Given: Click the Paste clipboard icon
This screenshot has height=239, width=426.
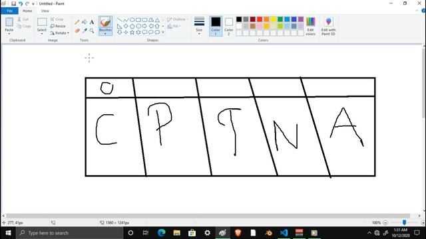Looking at the screenshot, I should pyautogui.click(x=9, y=22).
